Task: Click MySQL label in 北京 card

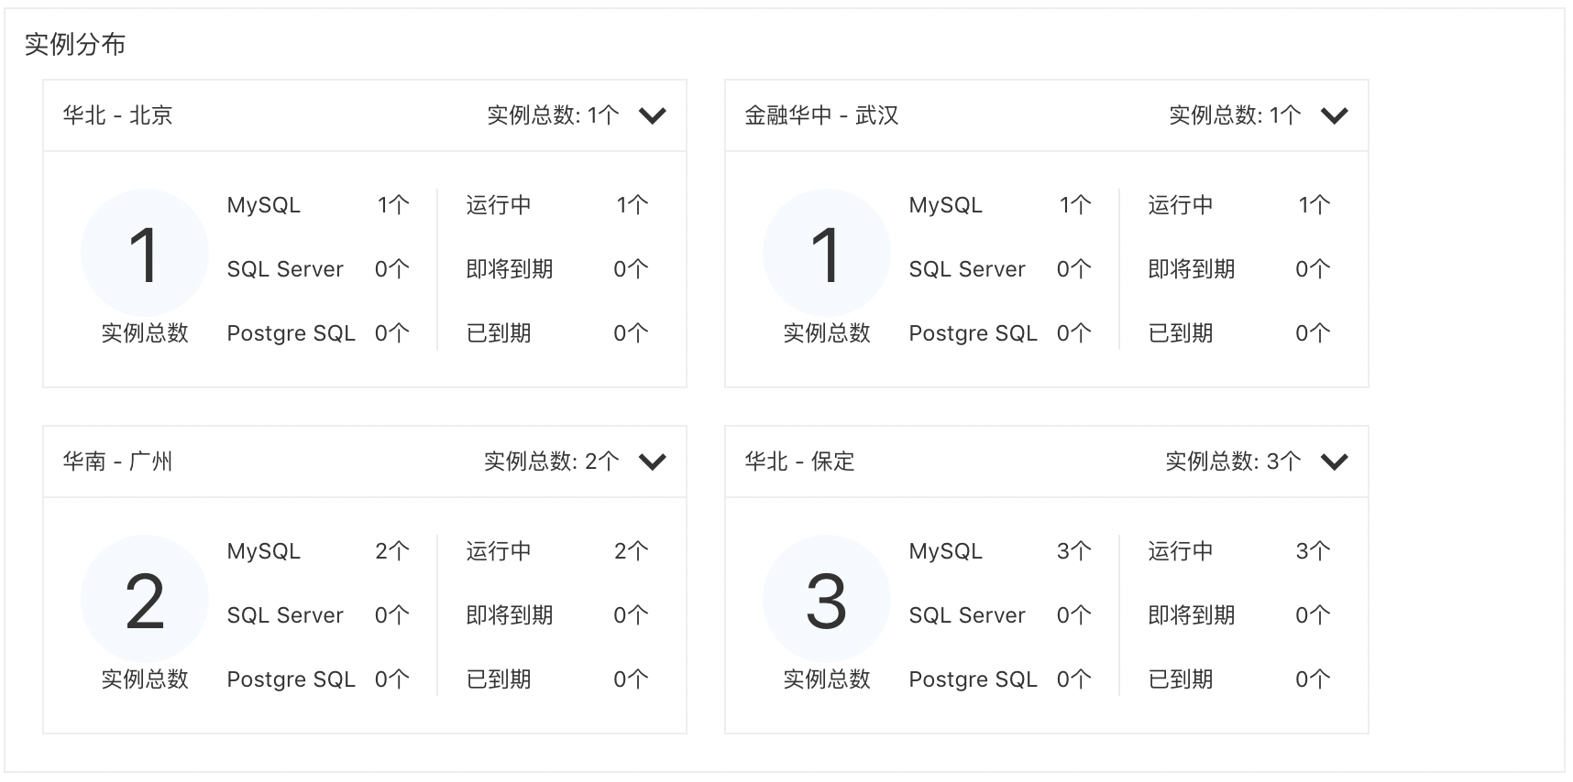Action: [264, 205]
